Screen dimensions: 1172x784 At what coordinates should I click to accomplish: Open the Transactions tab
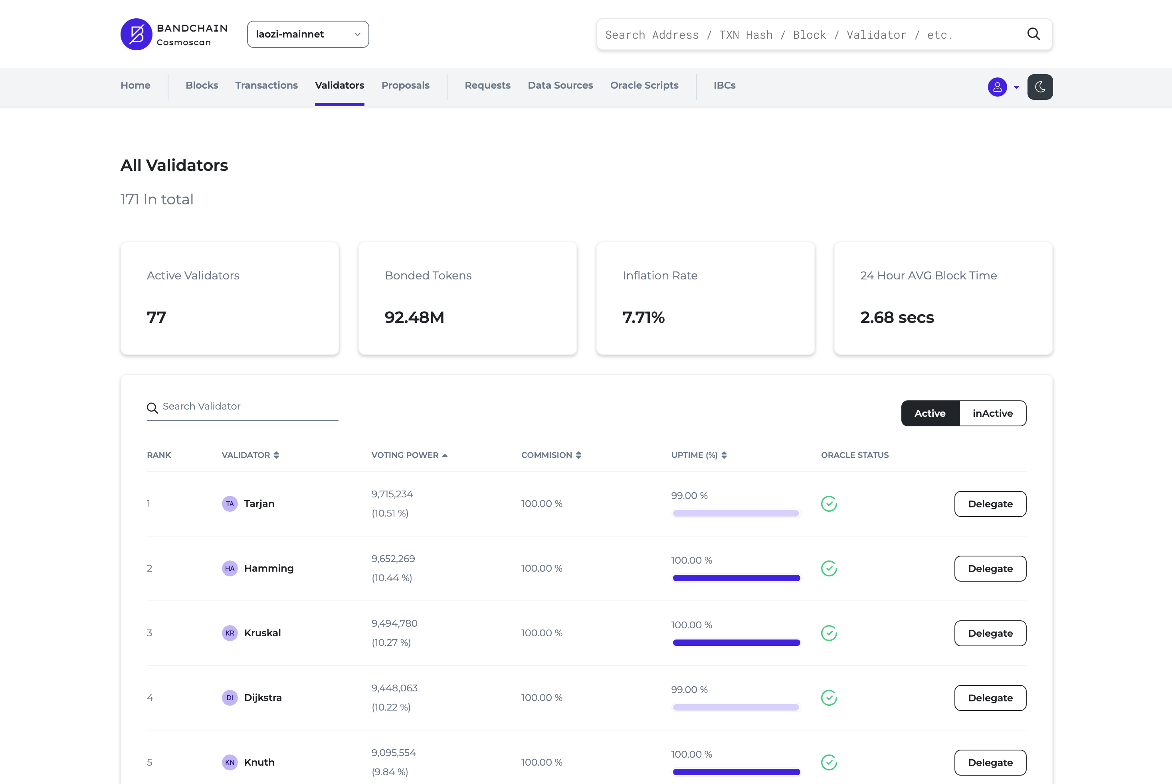[267, 85]
